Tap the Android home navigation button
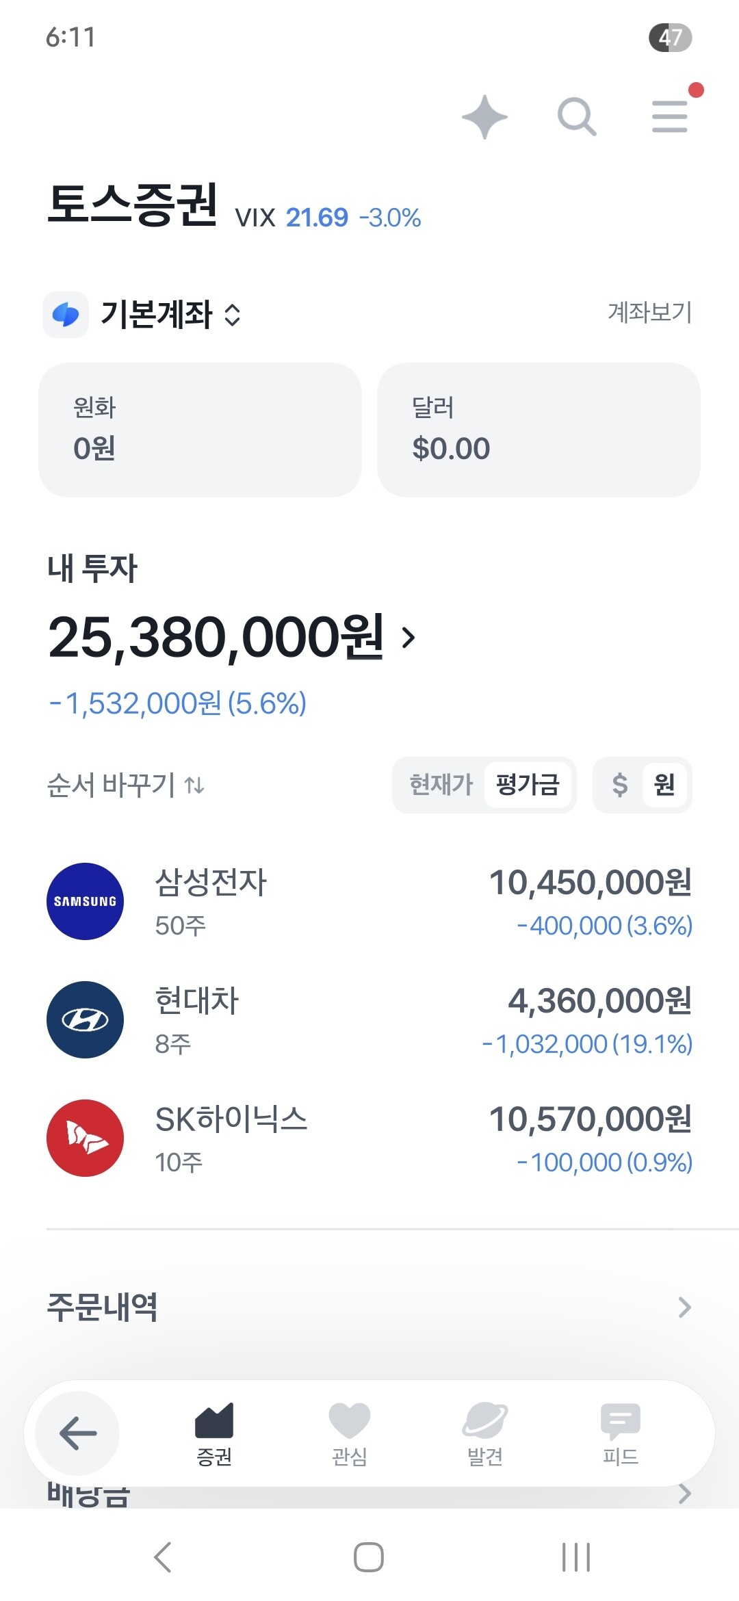 click(368, 1557)
